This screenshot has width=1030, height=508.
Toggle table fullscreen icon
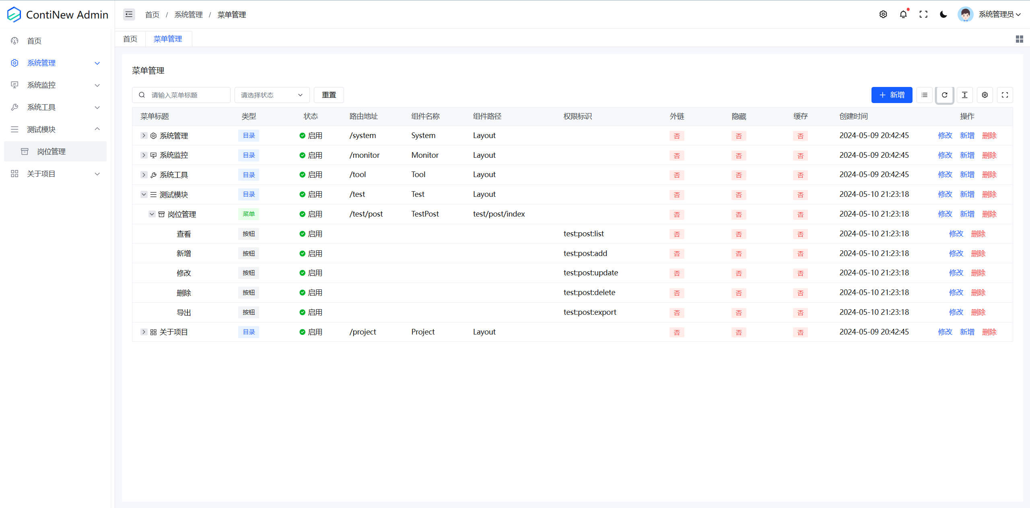tap(1005, 95)
